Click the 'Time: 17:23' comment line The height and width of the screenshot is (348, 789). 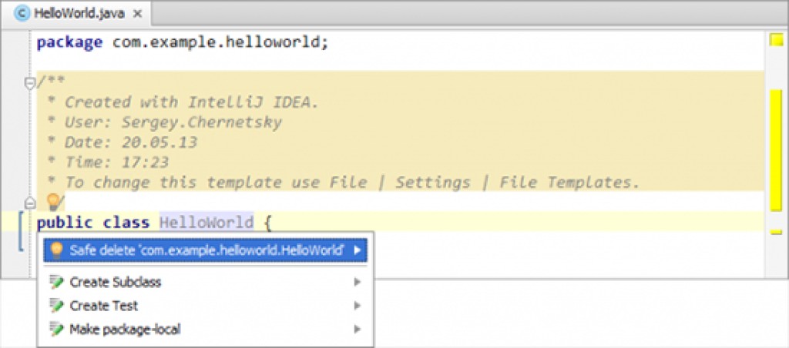coord(116,162)
